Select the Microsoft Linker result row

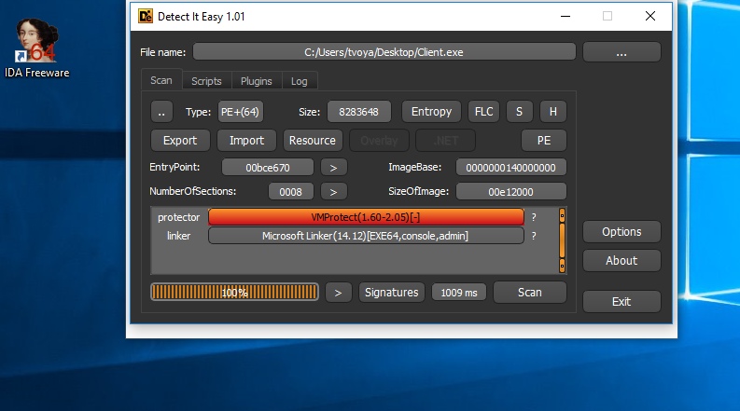click(366, 236)
